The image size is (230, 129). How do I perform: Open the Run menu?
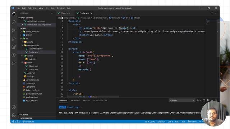point(52,8)
